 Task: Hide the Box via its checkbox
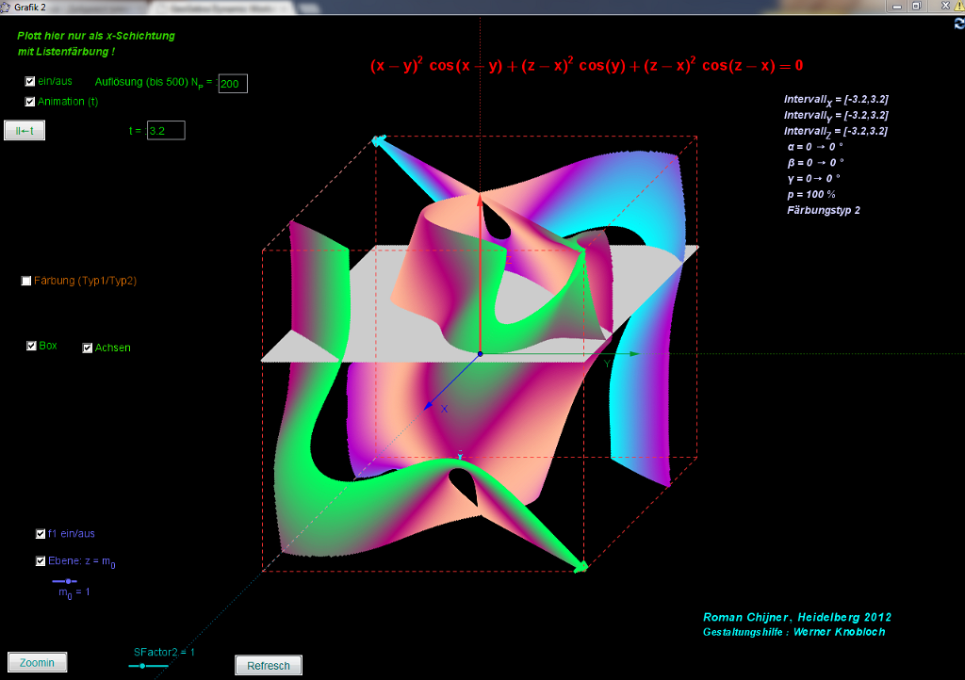point(31,346)
